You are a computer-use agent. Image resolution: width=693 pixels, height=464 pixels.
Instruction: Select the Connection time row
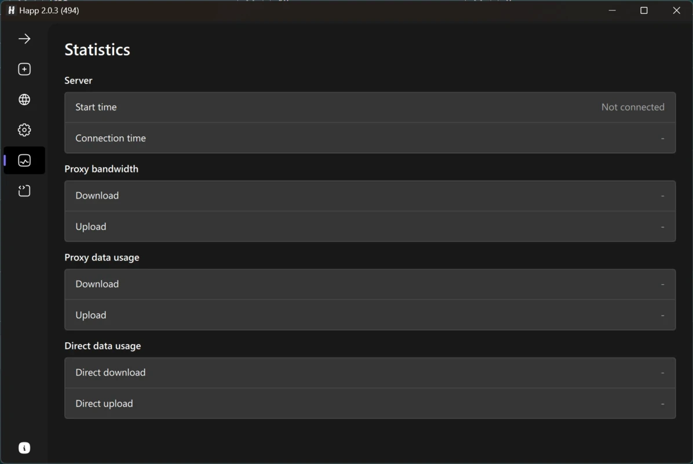pyautogui.click(x=370, y=138)
